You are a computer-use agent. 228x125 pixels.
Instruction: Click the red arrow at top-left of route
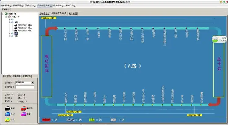point(51,30)
